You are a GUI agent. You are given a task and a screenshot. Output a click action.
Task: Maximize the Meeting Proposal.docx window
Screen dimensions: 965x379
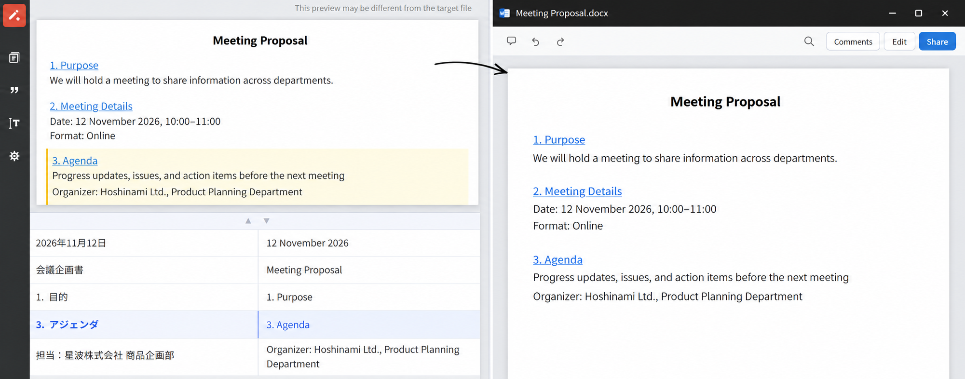(918, 13)
